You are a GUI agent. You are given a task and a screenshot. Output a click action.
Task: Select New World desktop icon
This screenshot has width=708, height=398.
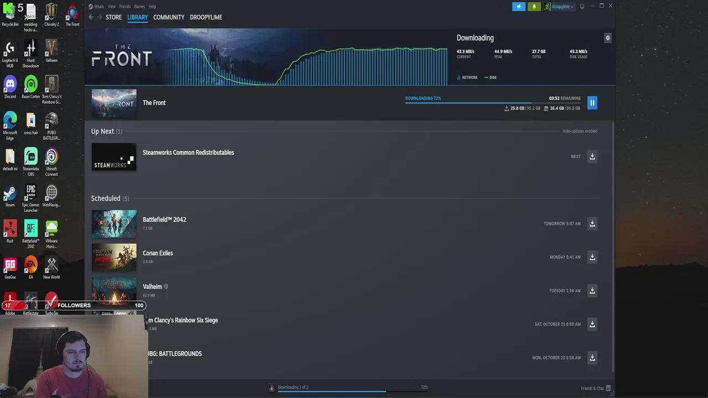[51, 268]
